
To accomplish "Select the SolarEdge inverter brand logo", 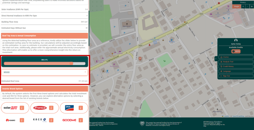I will point(11,108).
